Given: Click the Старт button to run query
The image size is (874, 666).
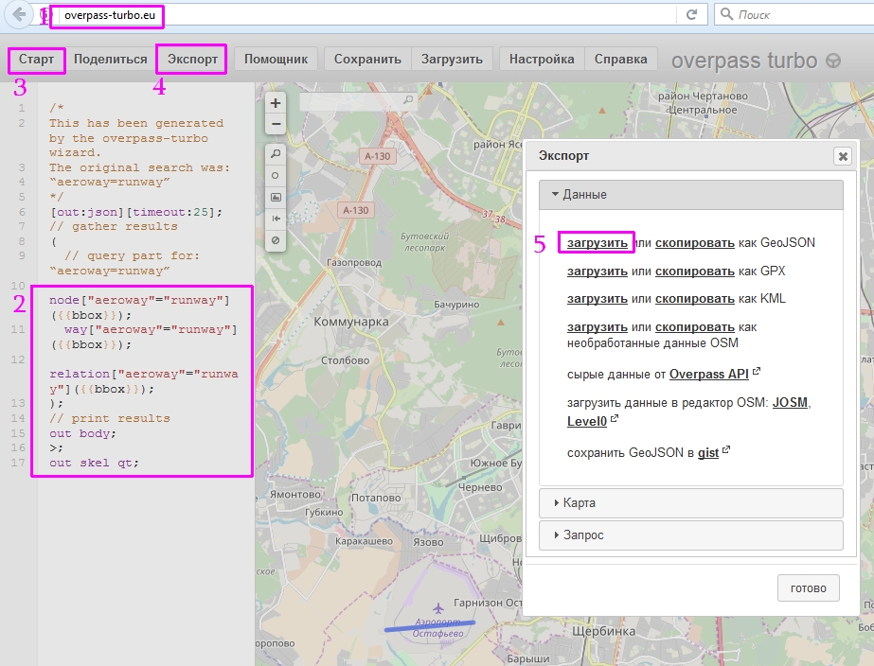Looking at the screenshot, I should (x=36, y=59).
